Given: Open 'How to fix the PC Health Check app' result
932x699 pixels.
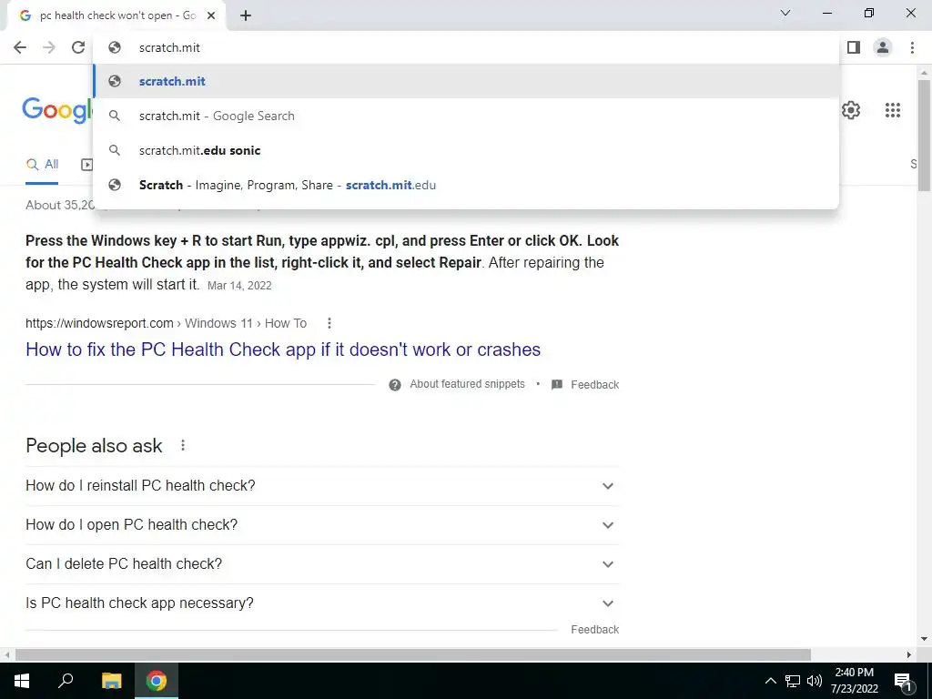Looking at the screenshot, I should 283,349.
